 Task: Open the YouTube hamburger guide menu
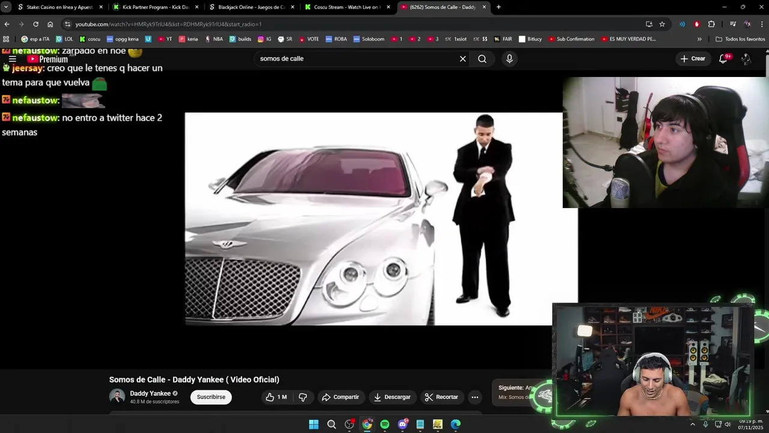(x=12, y=59)
